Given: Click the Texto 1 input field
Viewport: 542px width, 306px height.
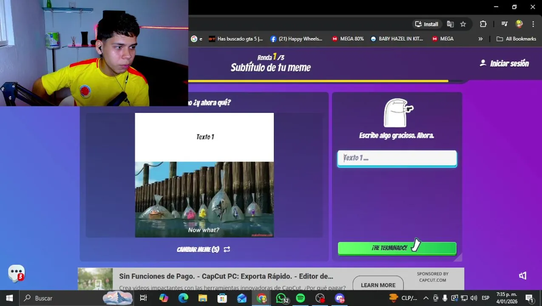Looking at the screenshot, I should tap(397, 158).
